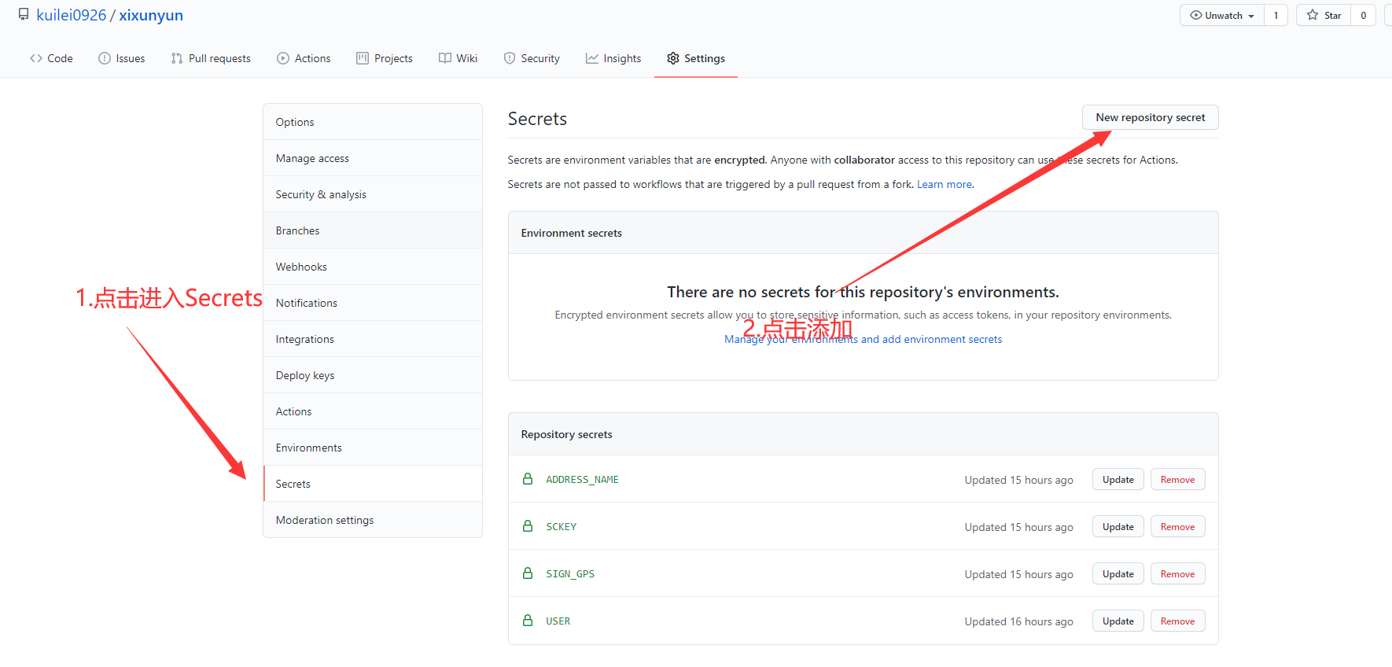Click the star icon on Star button
The height and width of the screenshot is (667, 1392).
pos(1313,15)
